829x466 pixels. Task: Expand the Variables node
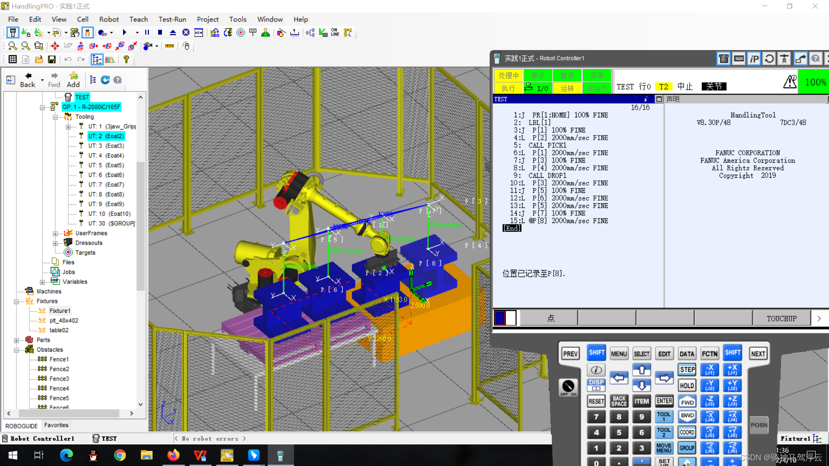42,282
